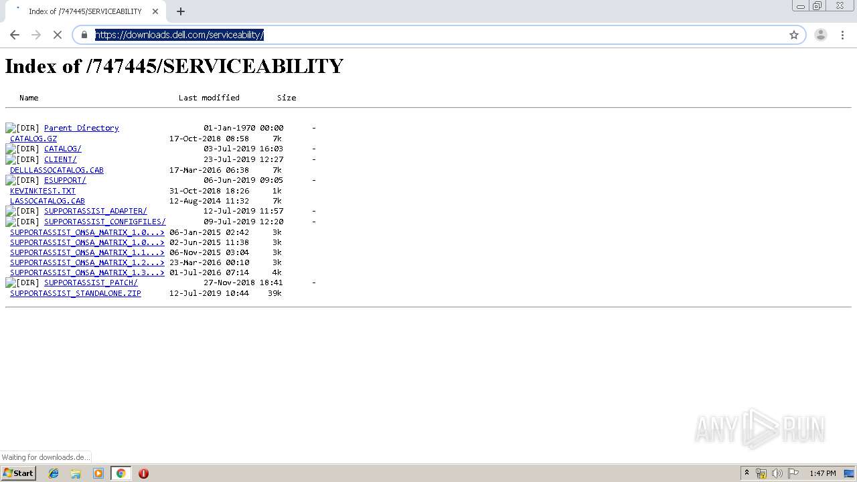Open the CATALOG/ directory

click(x=62, y=149)
